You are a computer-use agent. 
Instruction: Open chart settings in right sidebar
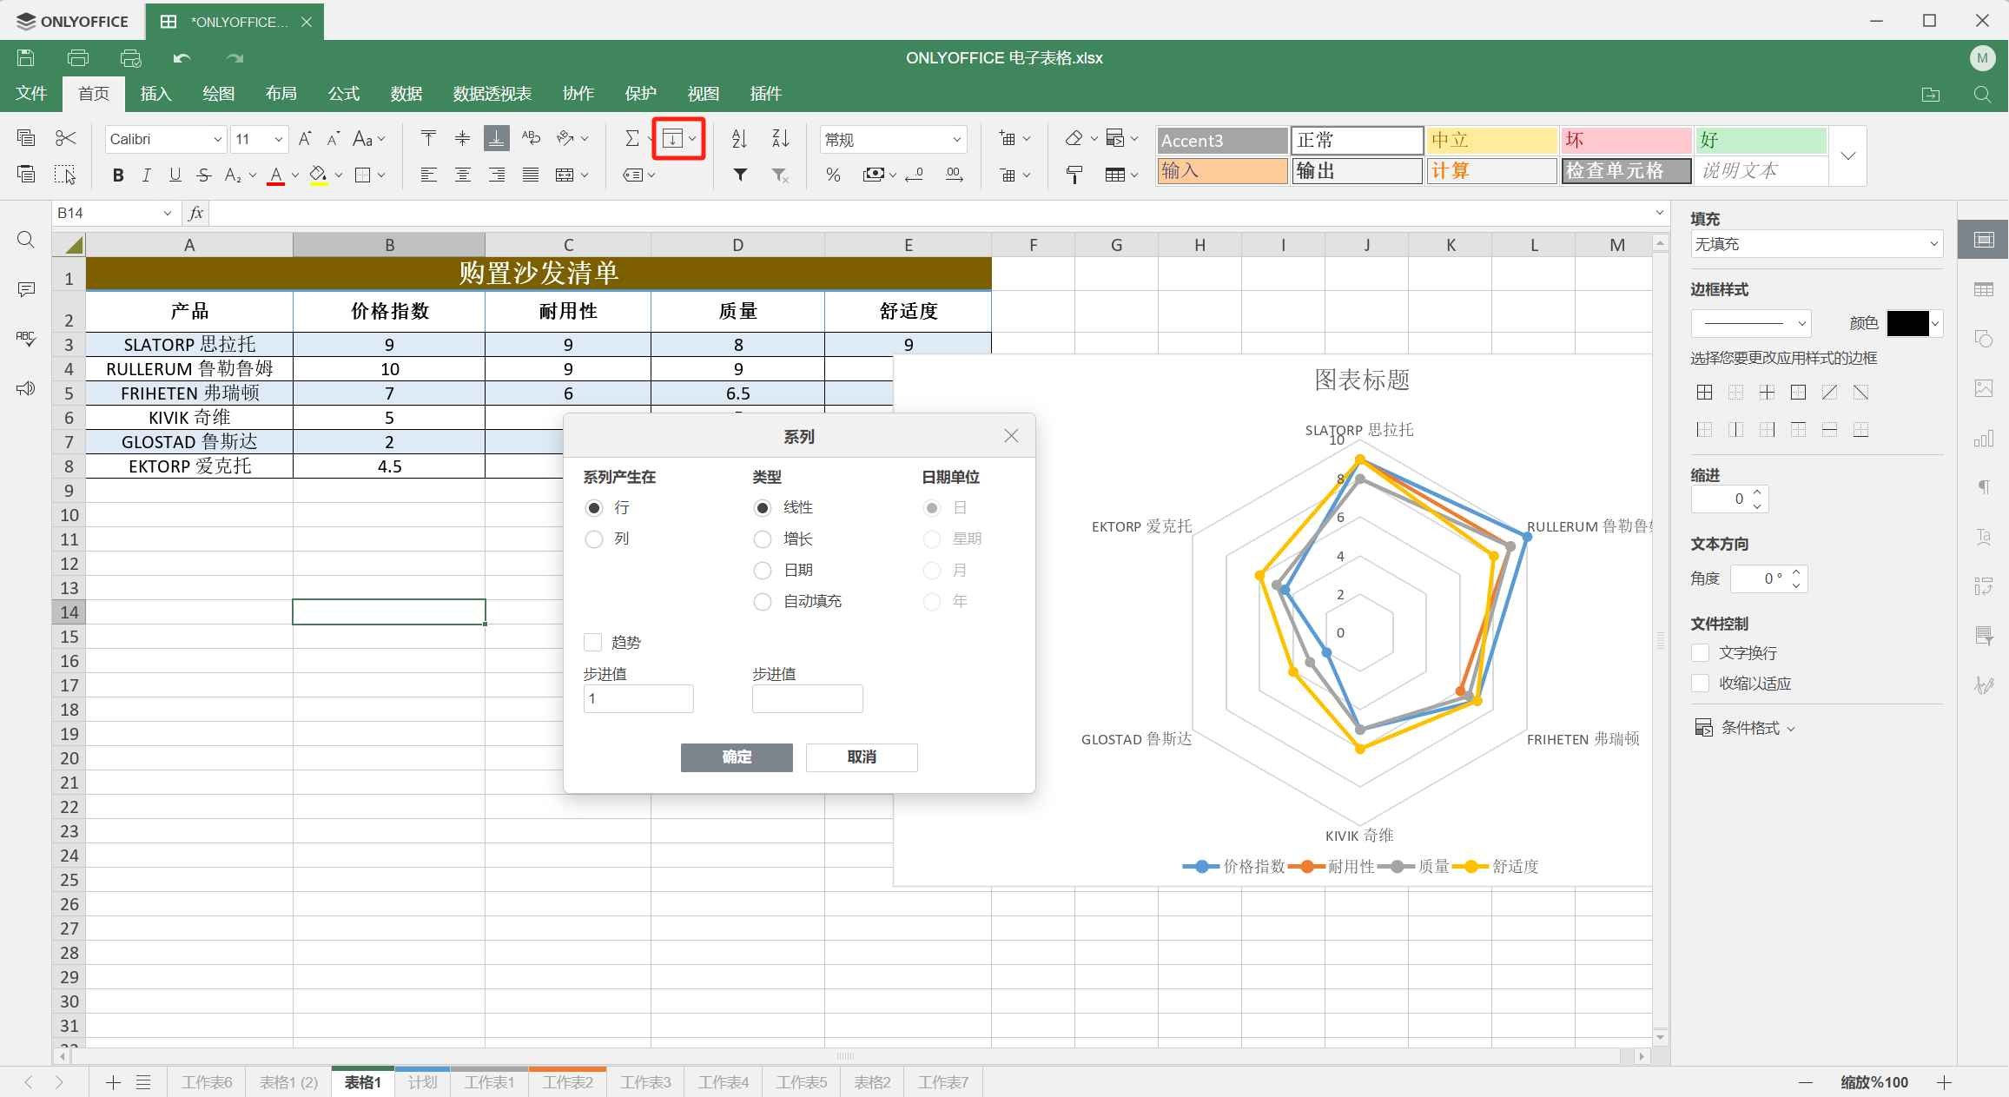[x=1984, y=439]
